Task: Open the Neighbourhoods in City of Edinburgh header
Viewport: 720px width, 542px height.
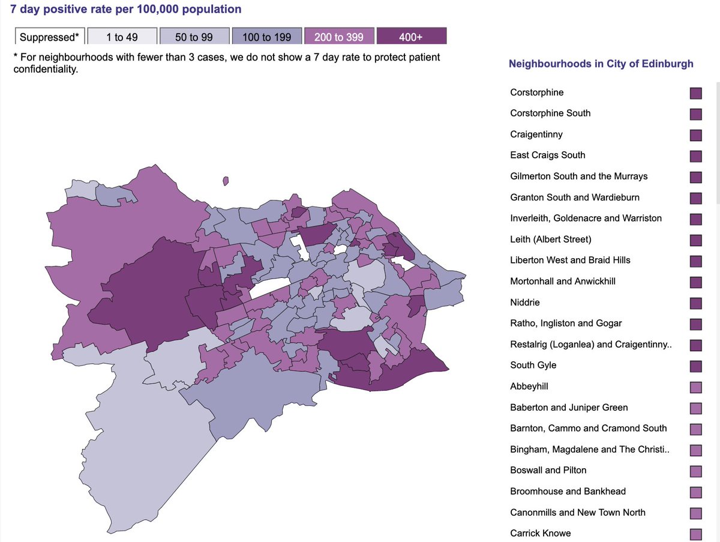Action: click(601, 64)
